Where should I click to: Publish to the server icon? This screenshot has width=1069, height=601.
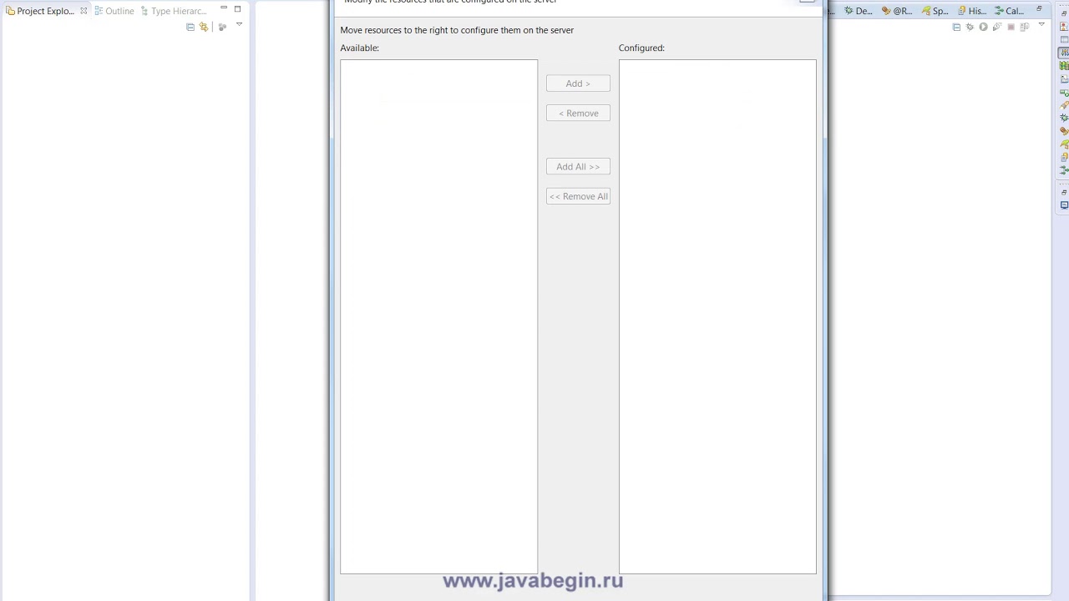(x=1025, y=27)
